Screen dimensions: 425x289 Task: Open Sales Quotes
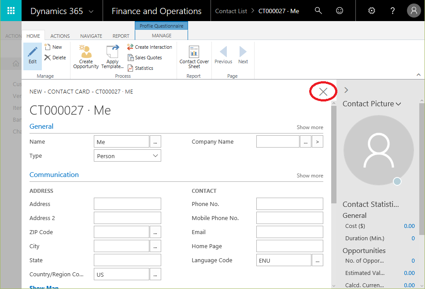tap(145, 58)
